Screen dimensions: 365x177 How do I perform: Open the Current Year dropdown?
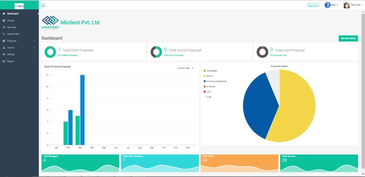tap(186, 68)
